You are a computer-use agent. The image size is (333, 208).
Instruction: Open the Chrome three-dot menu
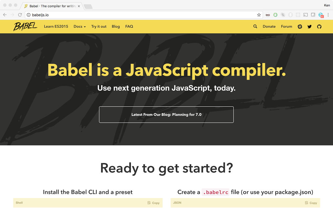pyautogui.click(x=328, y=15)
